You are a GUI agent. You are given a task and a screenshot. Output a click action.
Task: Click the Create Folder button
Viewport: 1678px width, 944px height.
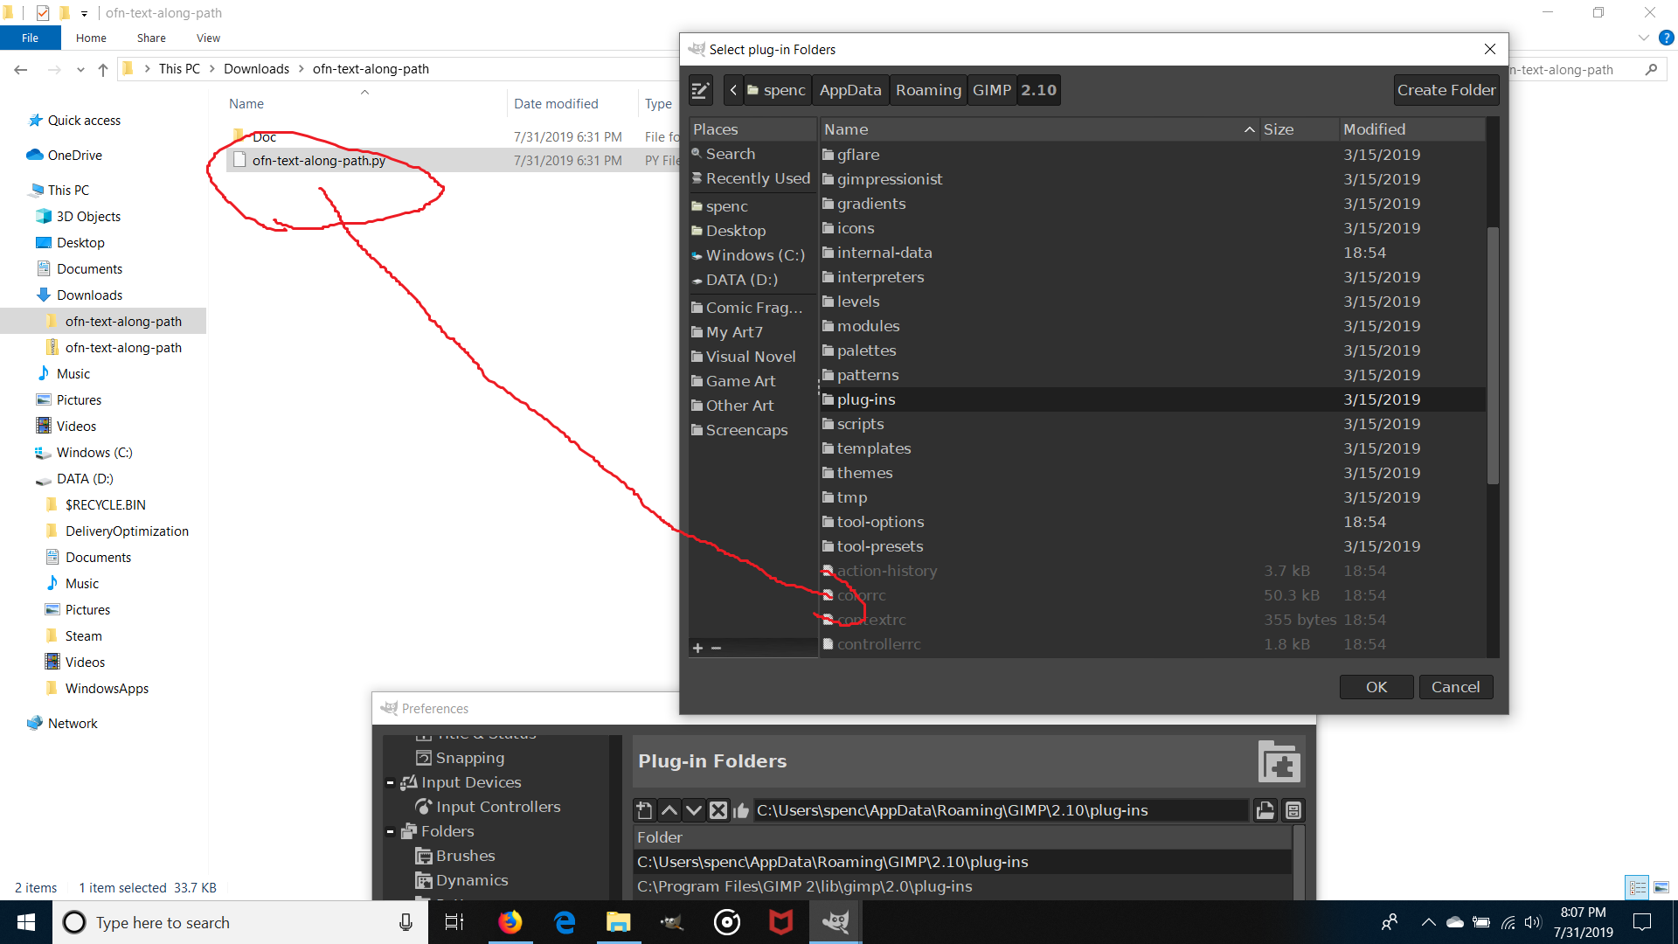point(1446,90)
